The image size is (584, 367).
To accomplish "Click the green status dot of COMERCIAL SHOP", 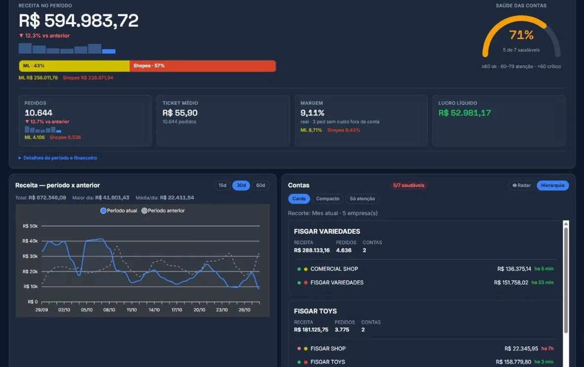I will click(299, 269).
